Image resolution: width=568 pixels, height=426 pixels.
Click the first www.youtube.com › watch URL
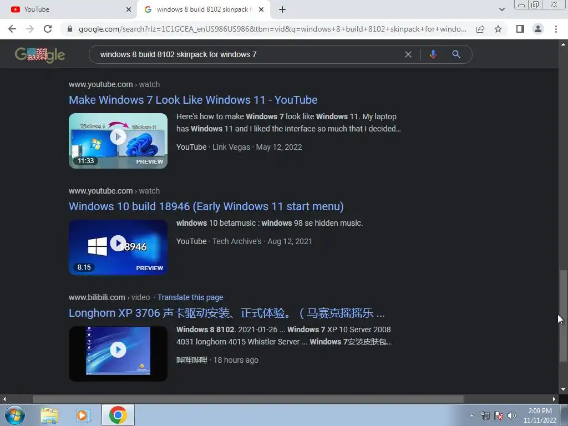[114, 84]
